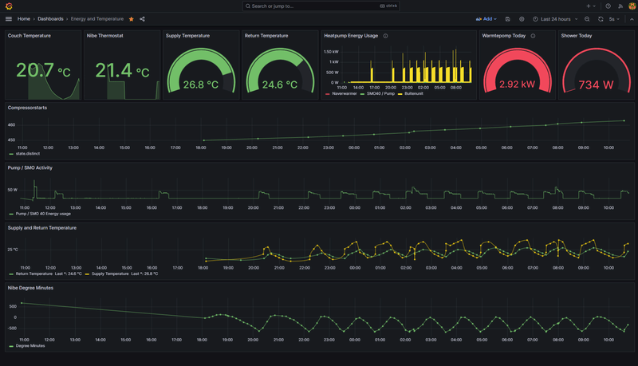Click the Compressorstarts panel title
The image size is (638, 366).
[x=27, y=108]
